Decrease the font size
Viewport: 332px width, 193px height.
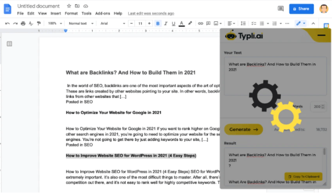point(131,23)
